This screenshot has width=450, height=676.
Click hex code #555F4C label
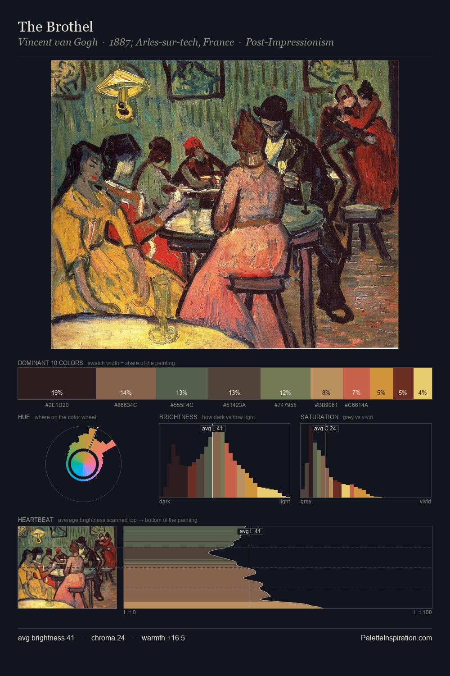pyautogui.click(x=182, y=405)
